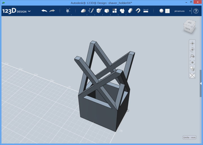Open the Grouping tools menu

point(122,11)
